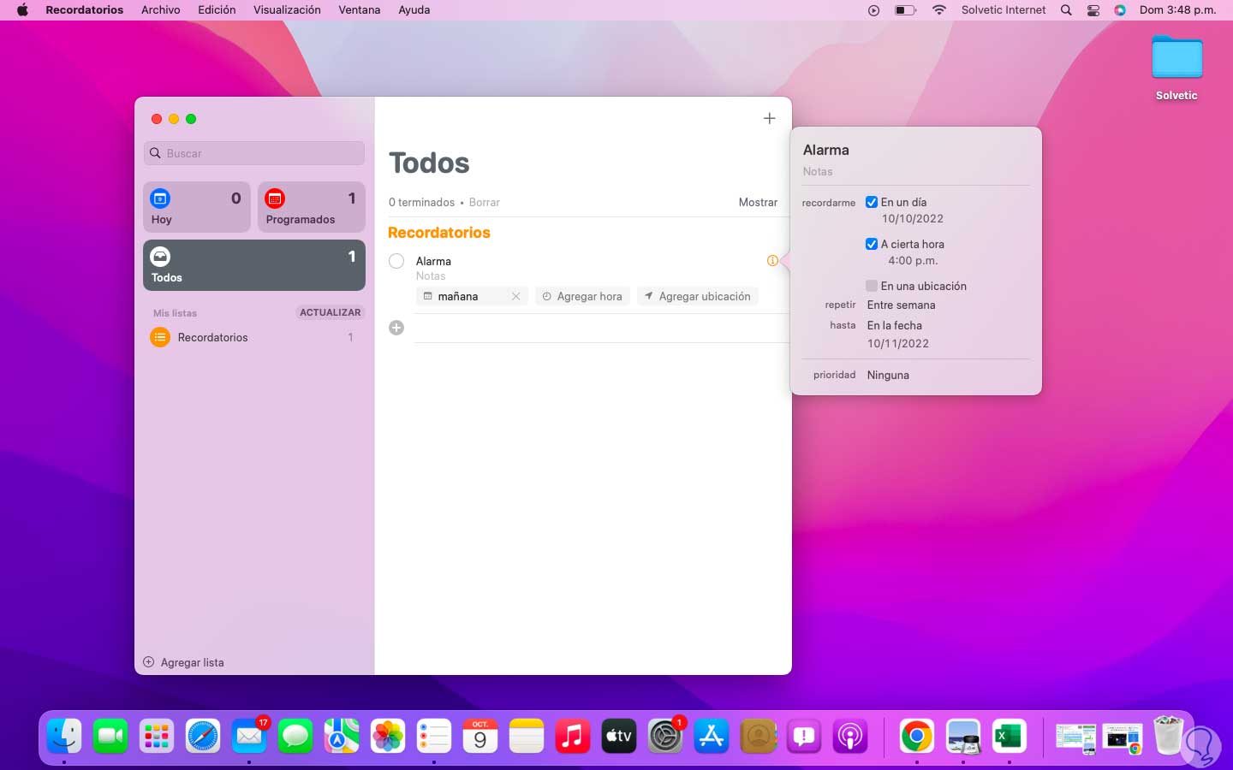
Task: Click the new reminder plus icon in toolbar
Action: click(x=769, y=119)
